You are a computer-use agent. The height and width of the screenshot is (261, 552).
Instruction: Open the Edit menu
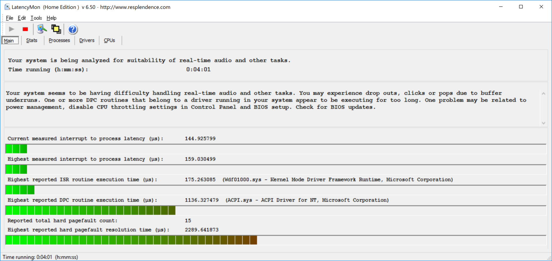pos(22,18)
